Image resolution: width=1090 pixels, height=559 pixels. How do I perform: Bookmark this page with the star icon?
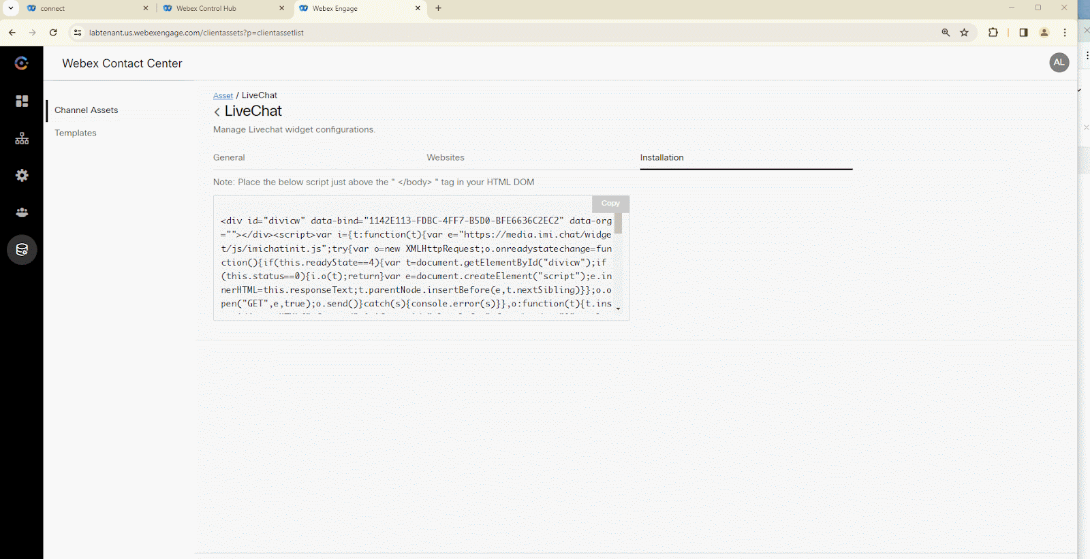(x=964, y=33)
